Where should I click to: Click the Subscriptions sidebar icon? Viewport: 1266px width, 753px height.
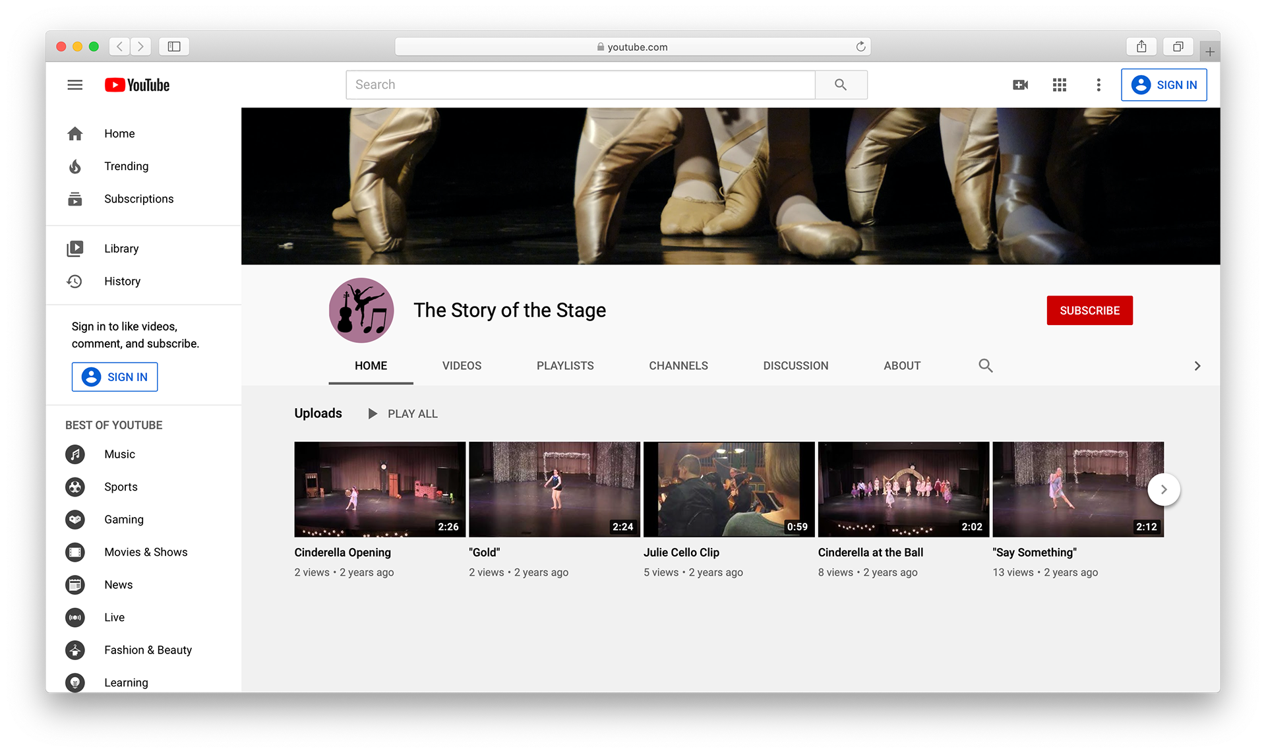75,198
